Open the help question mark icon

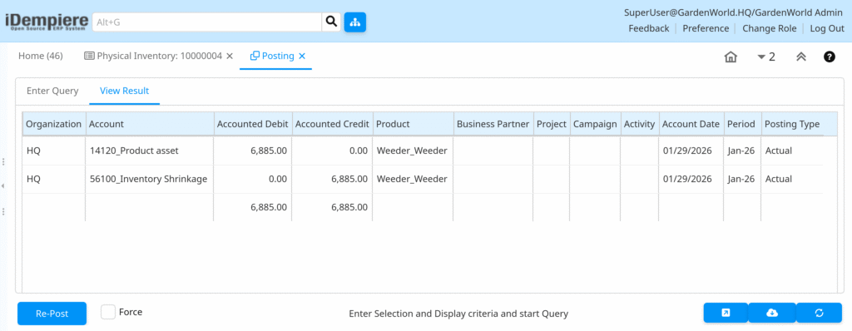830,57
